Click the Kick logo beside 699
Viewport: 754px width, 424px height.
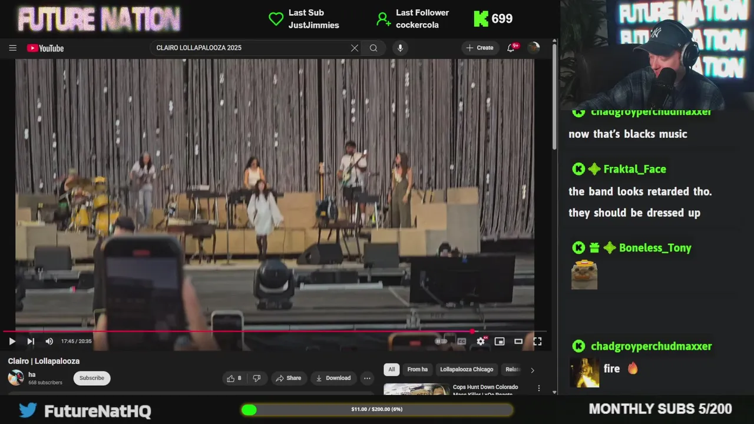481,19
